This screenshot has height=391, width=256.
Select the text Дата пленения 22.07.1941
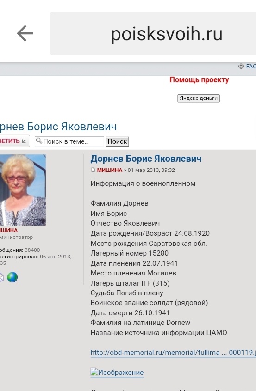click(134, 263)
